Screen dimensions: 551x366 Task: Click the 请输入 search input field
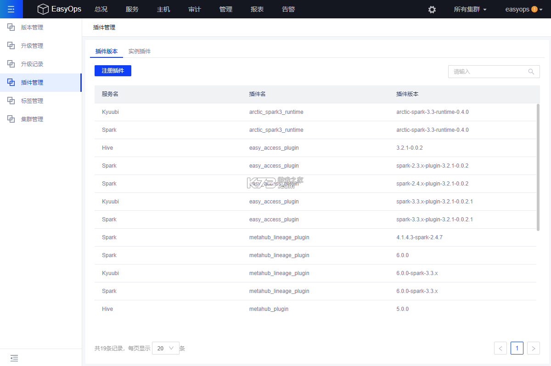click(x=494, y=72)
